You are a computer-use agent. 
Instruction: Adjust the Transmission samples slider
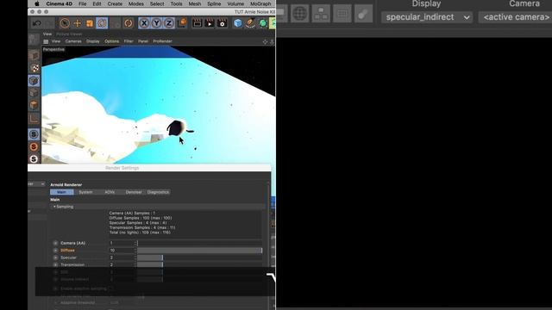point(199,265)
